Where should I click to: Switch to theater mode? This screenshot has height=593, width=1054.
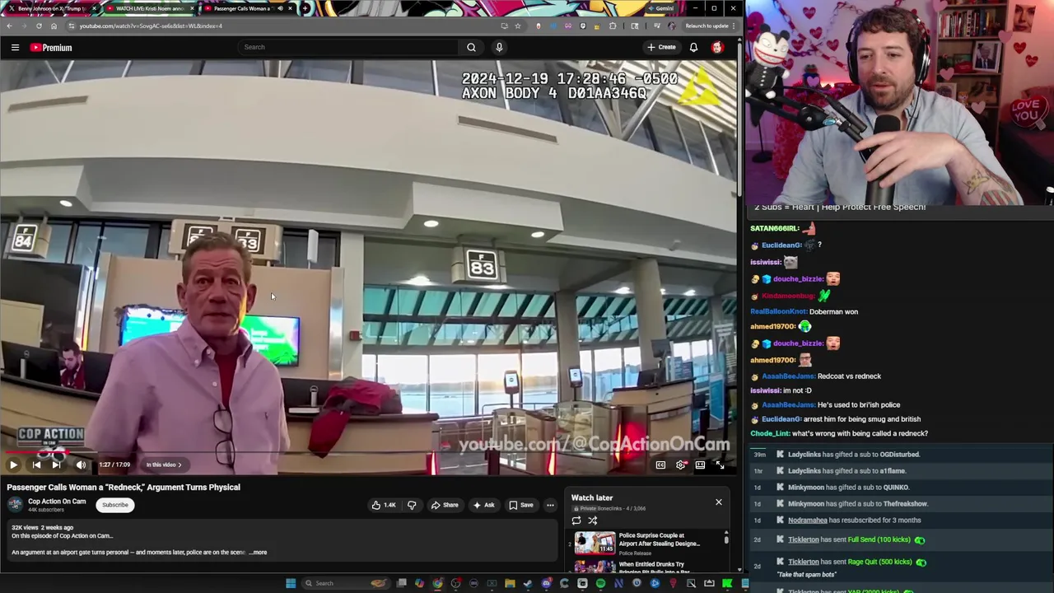[700, 465]
